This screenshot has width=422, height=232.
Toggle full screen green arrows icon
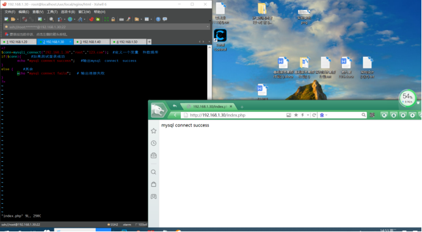[x=106, y=19]
